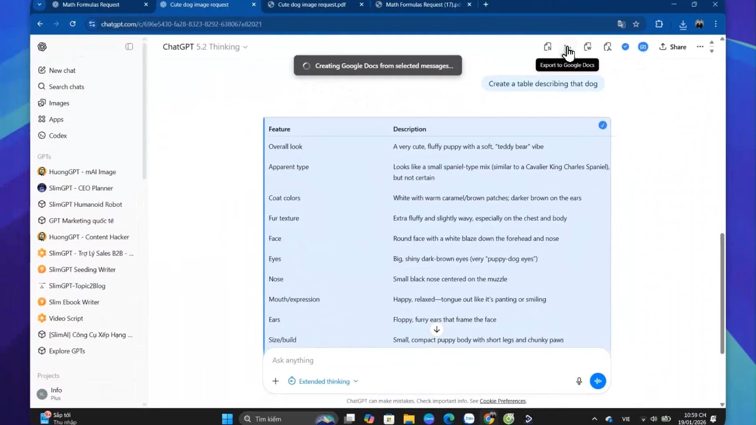Screen dimensions: 756x425
Task: Collapse the sidebar panel
Action: coord(129,46)
